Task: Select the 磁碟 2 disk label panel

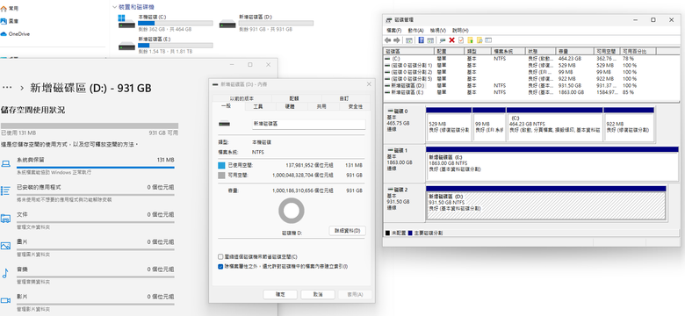Action: click(x=404, y=204)
